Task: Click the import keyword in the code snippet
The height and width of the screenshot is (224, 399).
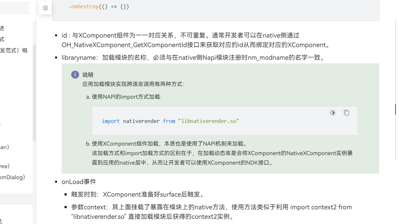Action: [x=111, y=121]
